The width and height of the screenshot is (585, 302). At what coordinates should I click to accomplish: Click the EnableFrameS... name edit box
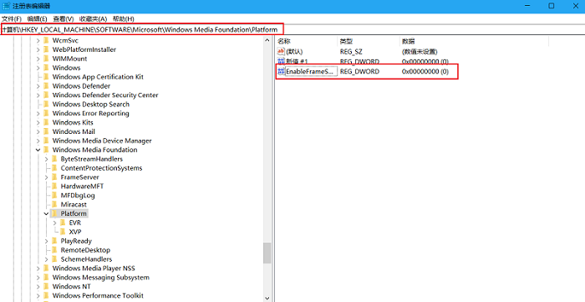pyautogui.click(x=311, y=71)
